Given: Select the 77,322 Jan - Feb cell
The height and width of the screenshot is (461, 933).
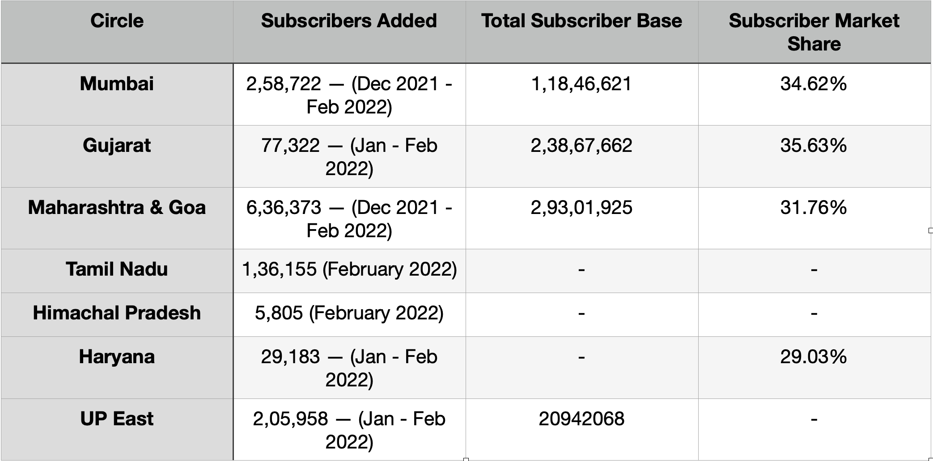Looking at the screenshot, I should 349,156.
